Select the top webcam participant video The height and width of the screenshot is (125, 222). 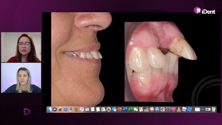(x=21, y=47)
